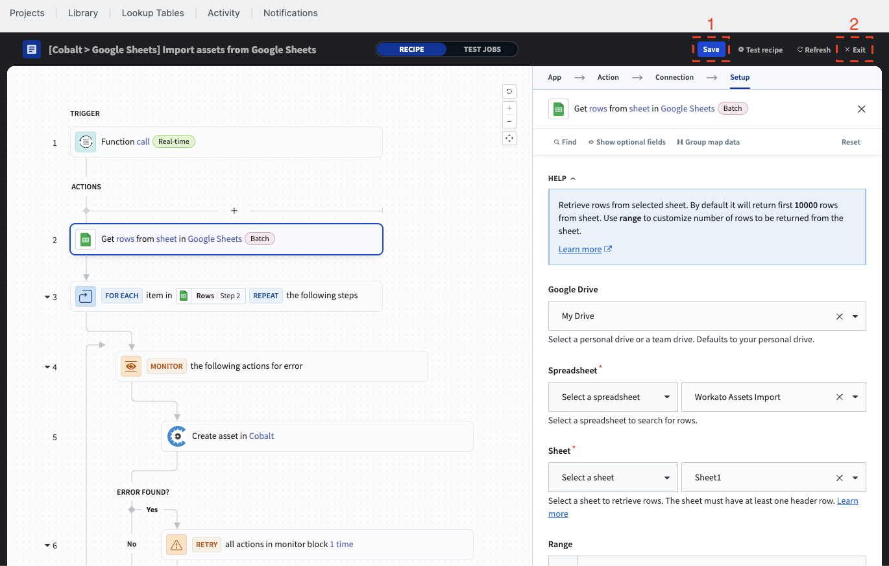Collapse step 4 using its arrow
The image size is (889, 566).
click(47, 368)
